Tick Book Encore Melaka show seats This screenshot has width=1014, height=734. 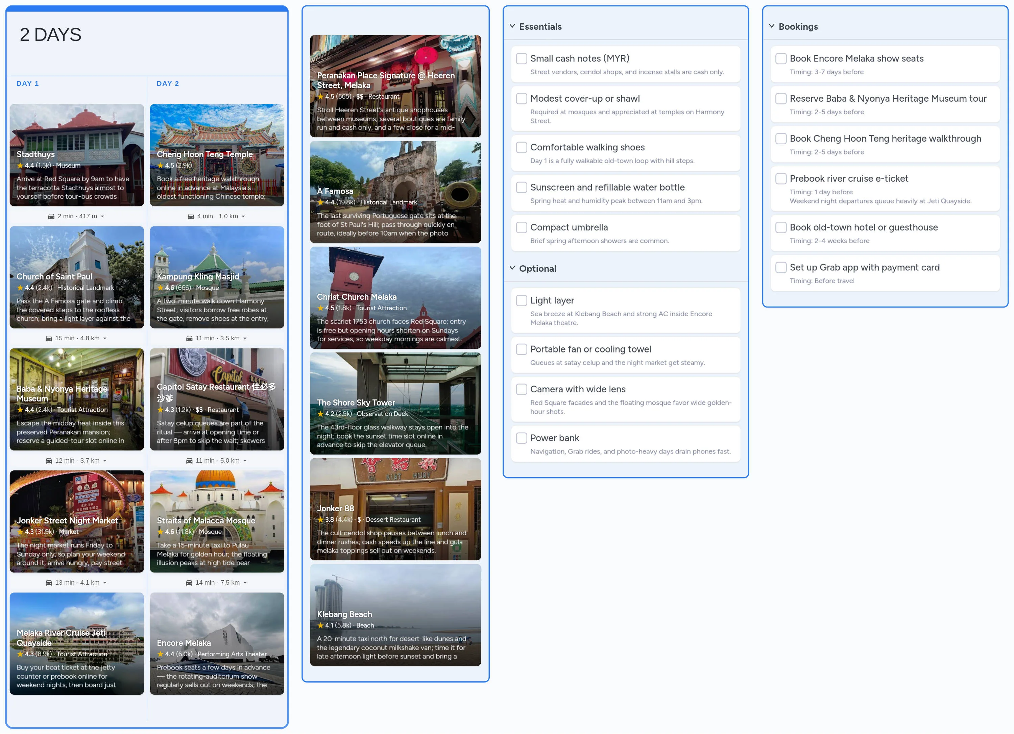pos(781,58)
